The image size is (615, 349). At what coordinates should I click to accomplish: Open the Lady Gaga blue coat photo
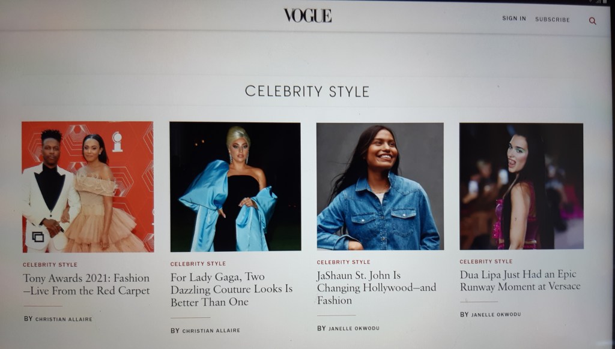(235, 187)
